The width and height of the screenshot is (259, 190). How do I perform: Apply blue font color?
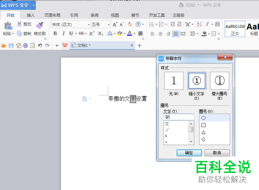(x=129, y=34)
